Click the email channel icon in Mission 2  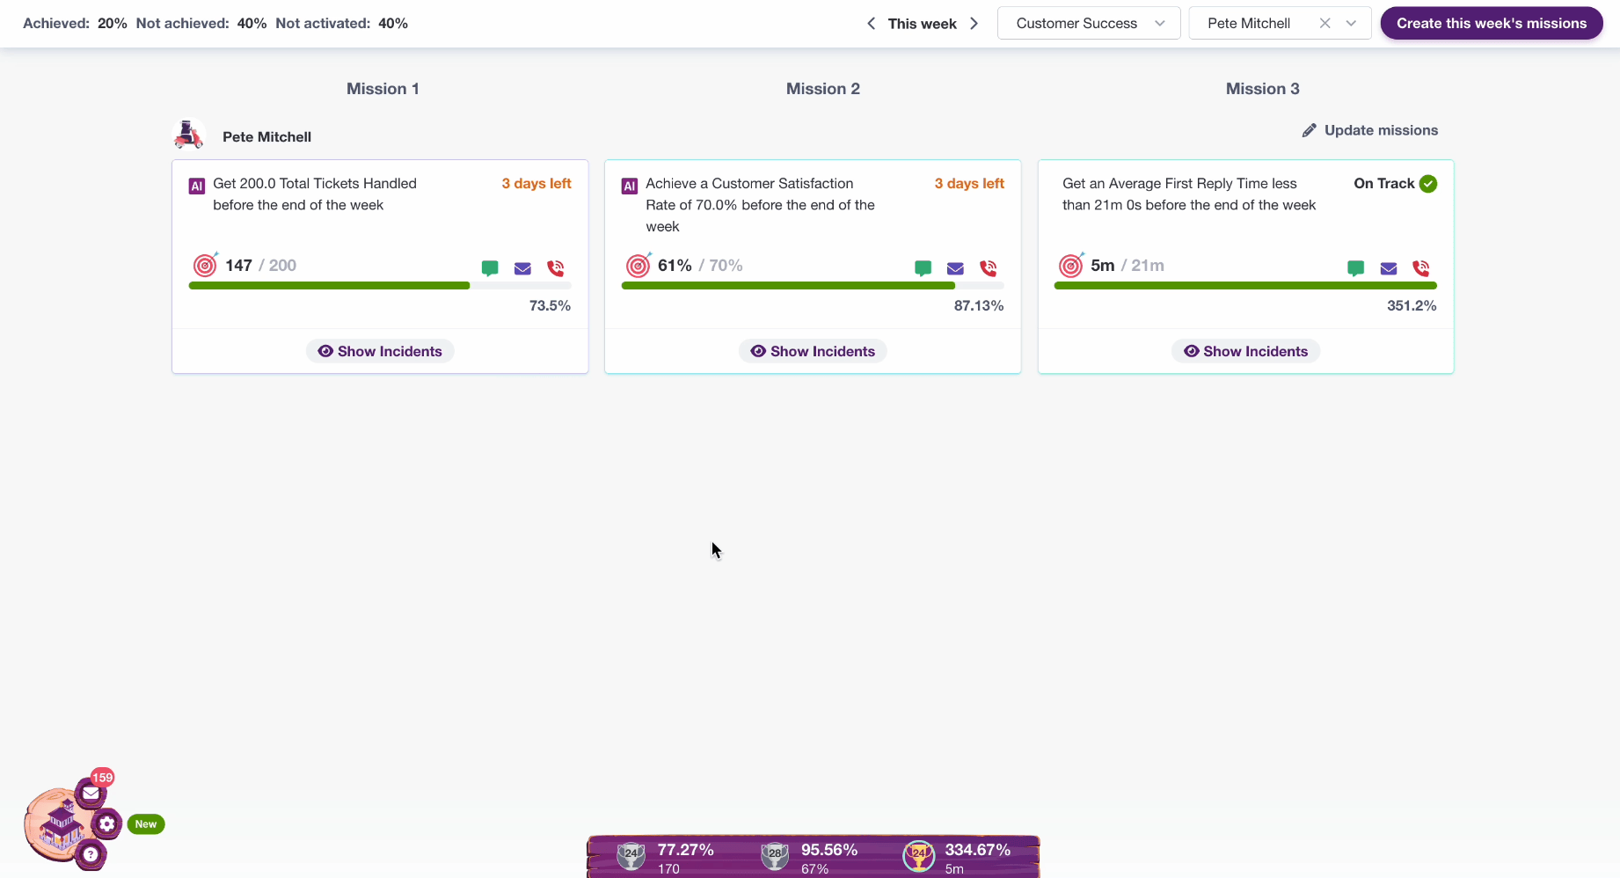coord(955,268)
